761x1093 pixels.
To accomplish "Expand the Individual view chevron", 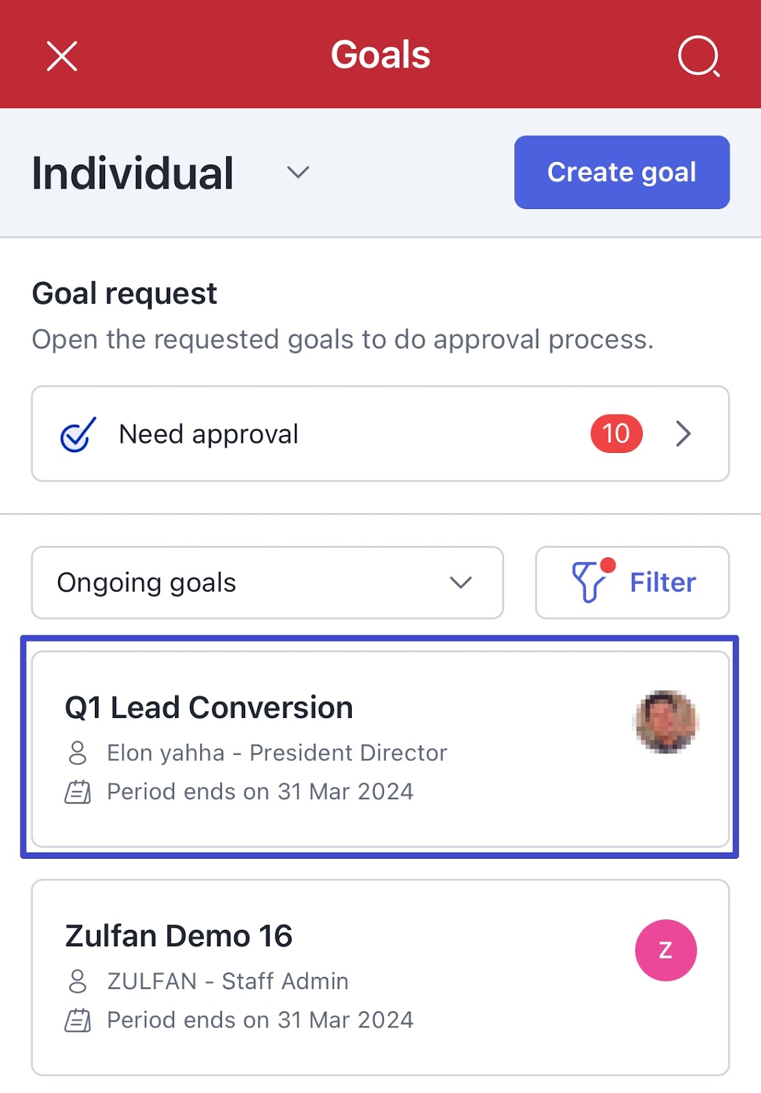I will click(x=298, y=172).
